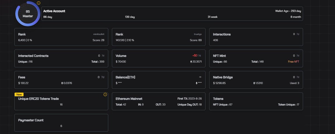Click the Unique ERC20 Tokens Trade title
This screenshot has height=134, width=335.
pyautogui.click(x=39, y=99)
